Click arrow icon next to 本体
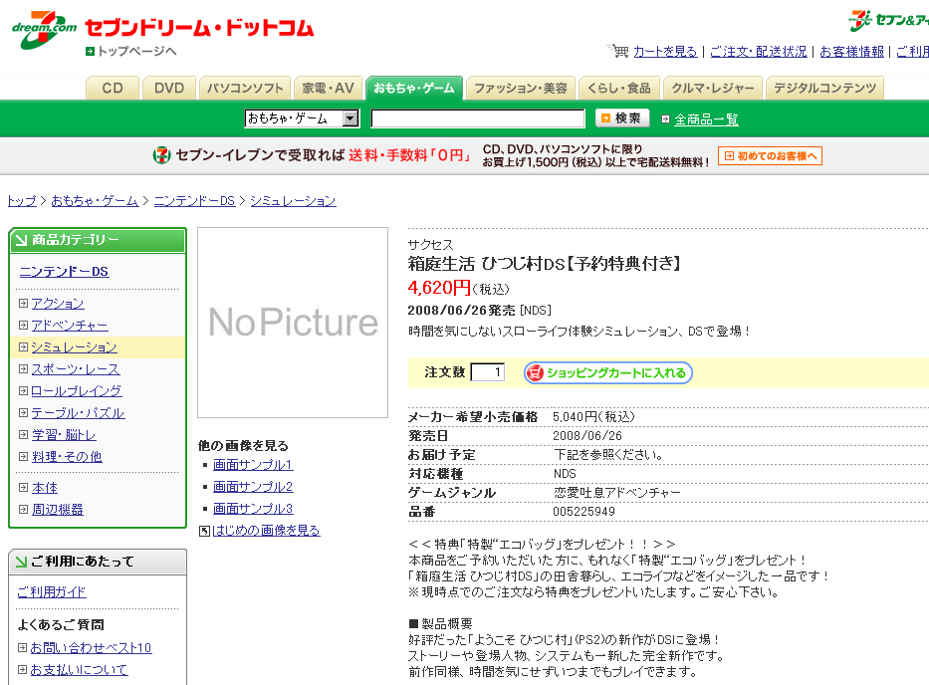The image size is (929, 685). point(23,488)
